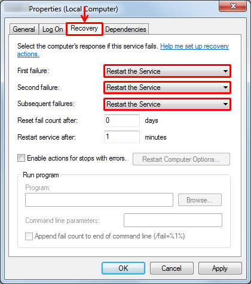The width and height of the screenshot is (251, 284).
Task: Enable actions for stops with errors checkbox
Action: [22, 158]
